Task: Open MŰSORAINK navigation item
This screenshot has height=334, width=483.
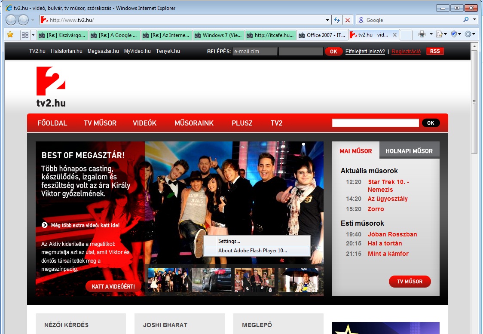Action: pos(194,123)
